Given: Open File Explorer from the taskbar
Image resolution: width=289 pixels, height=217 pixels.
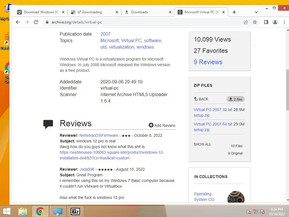Looking at the screenshot, I should tap(23, 211).
